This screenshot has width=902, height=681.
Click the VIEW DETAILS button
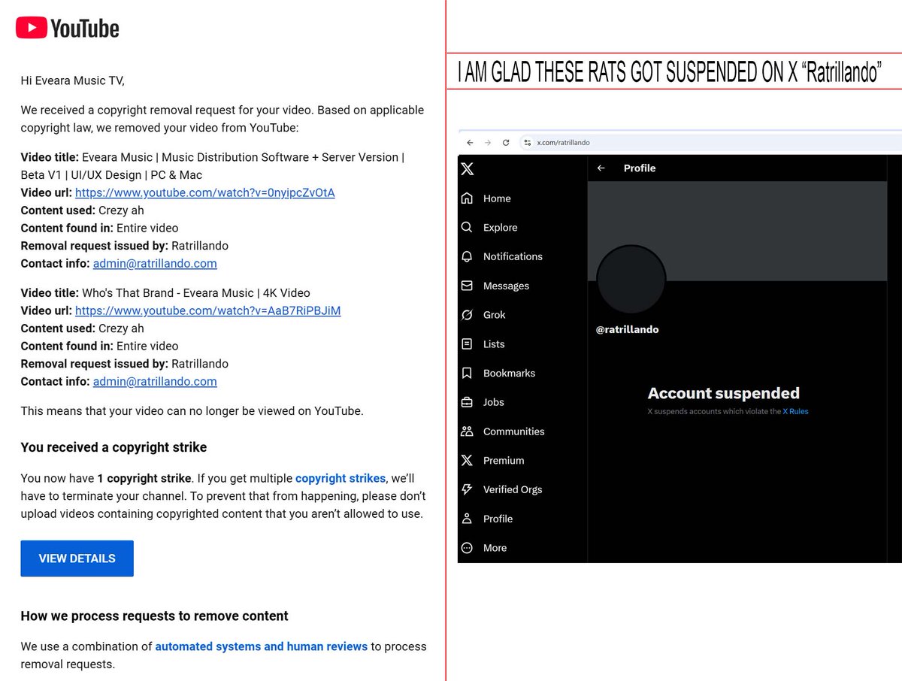(x=77, y=558)
